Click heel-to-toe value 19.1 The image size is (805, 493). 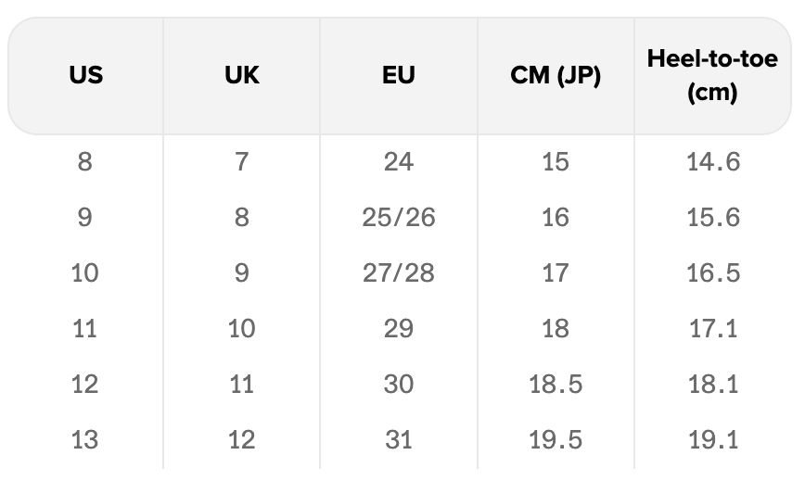[712, 439]
